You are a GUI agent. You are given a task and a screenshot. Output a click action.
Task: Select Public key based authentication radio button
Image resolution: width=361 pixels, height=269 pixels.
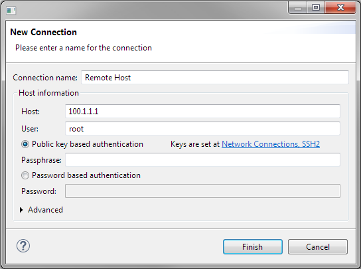(25, 144)
